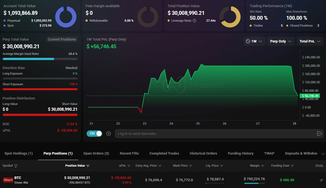Screen dimensions: 326x188
Task: Open the Total PnL dropdown
Action: tap(310, 41)
